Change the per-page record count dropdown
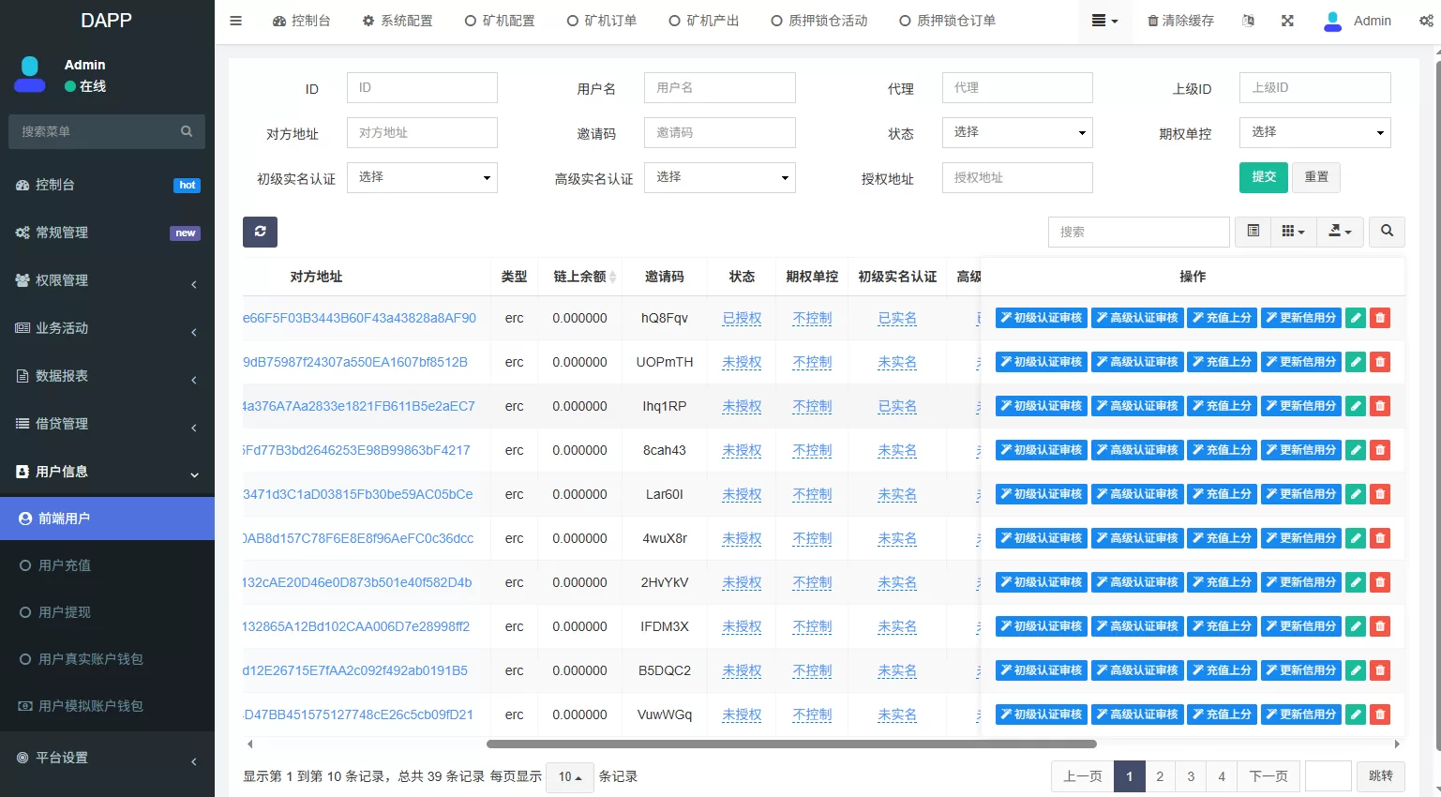Screen dimensions: 1441x797 pyautogui.click(x=569, y=776)
